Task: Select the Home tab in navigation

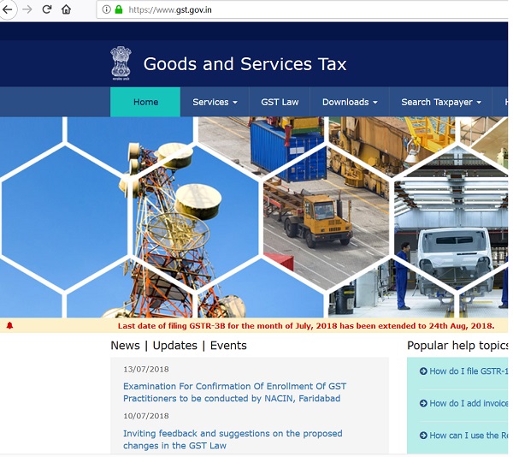Action: pyautogui.click(x=145, y=102)
